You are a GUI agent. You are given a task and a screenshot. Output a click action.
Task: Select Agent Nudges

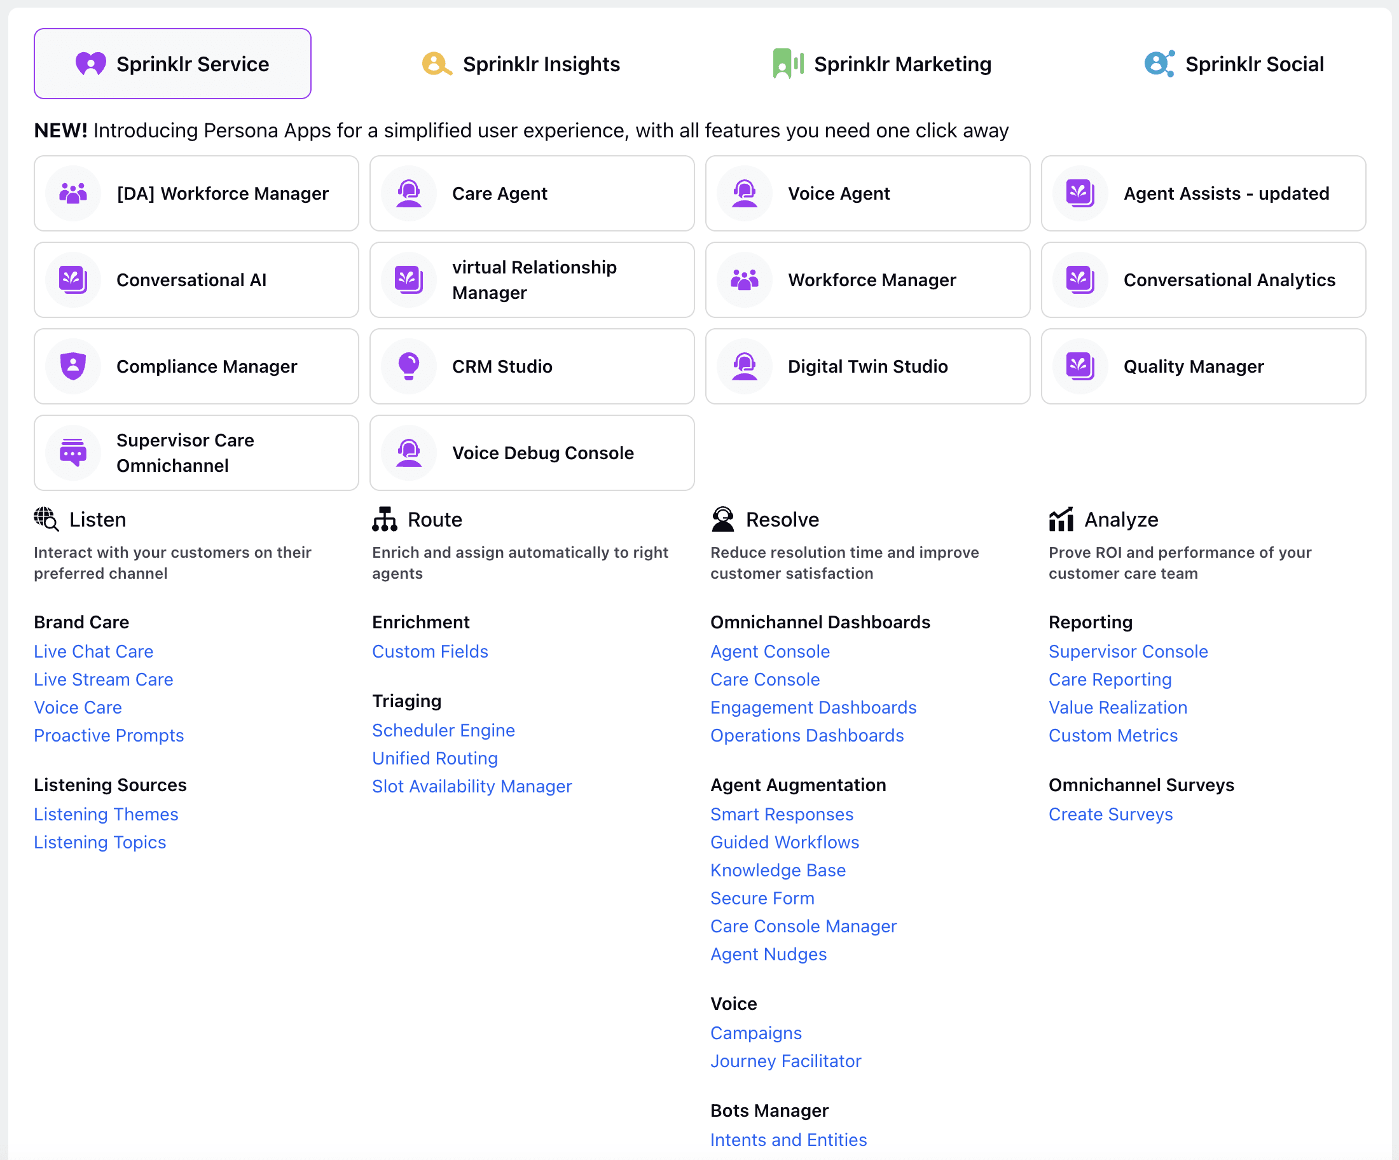pos(769,954)
